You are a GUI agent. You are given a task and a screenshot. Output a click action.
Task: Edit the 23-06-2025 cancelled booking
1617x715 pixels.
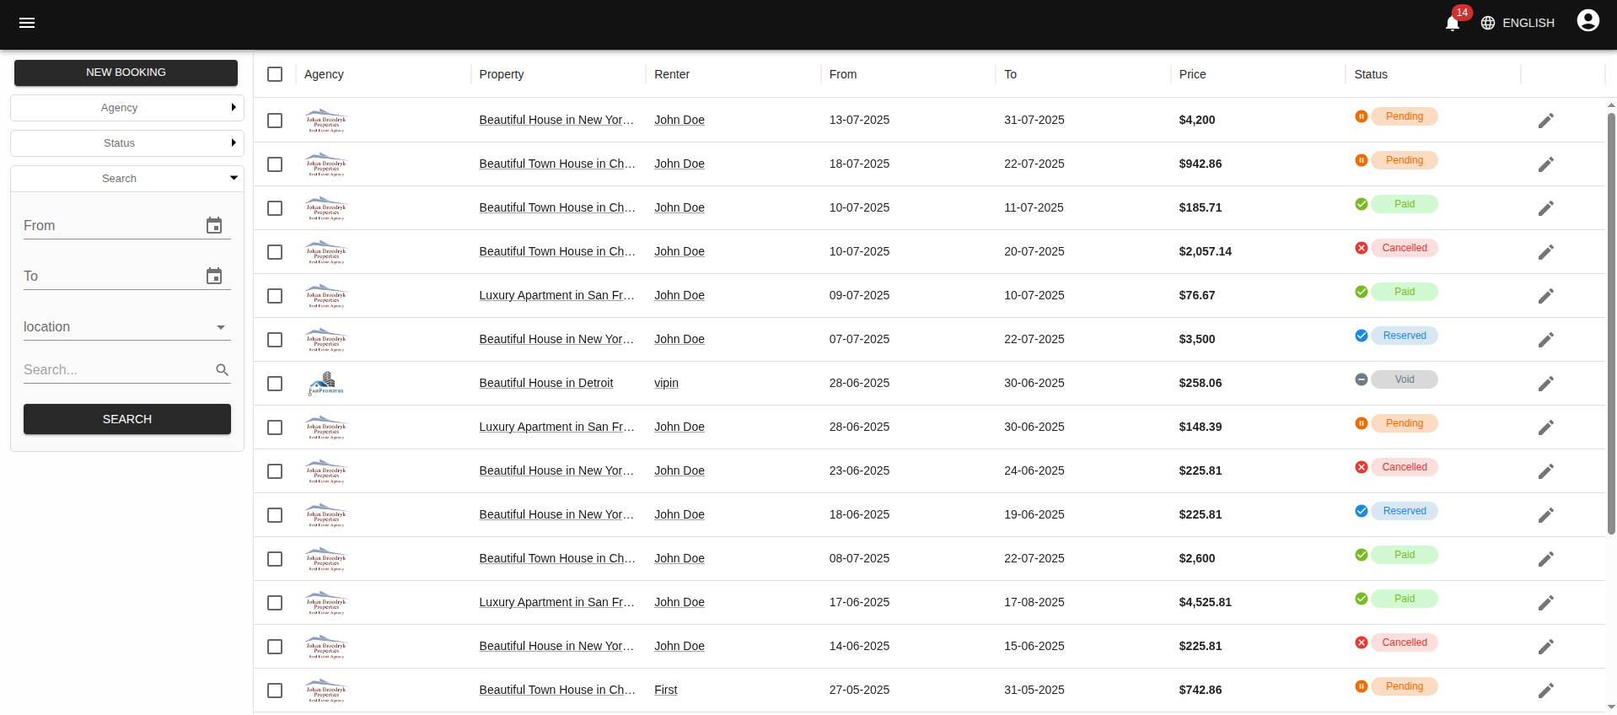[1545, 471]
